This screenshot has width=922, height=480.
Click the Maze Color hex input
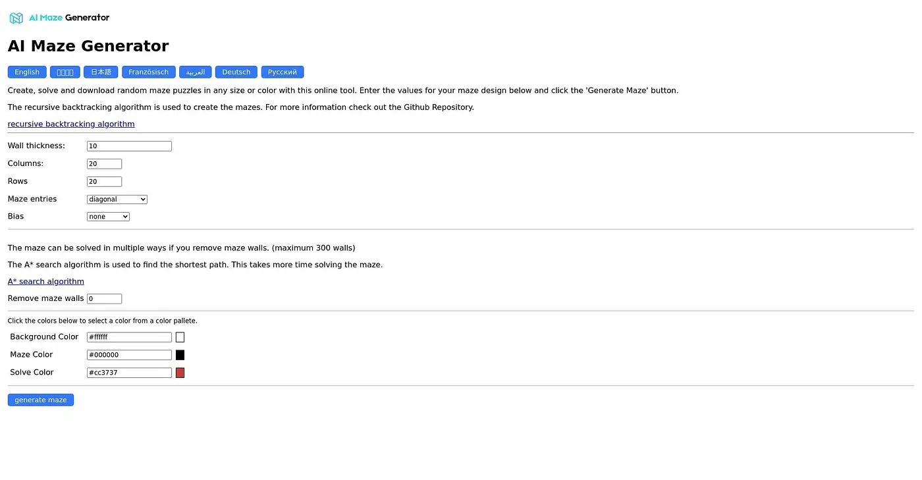[x=129, y=355]
